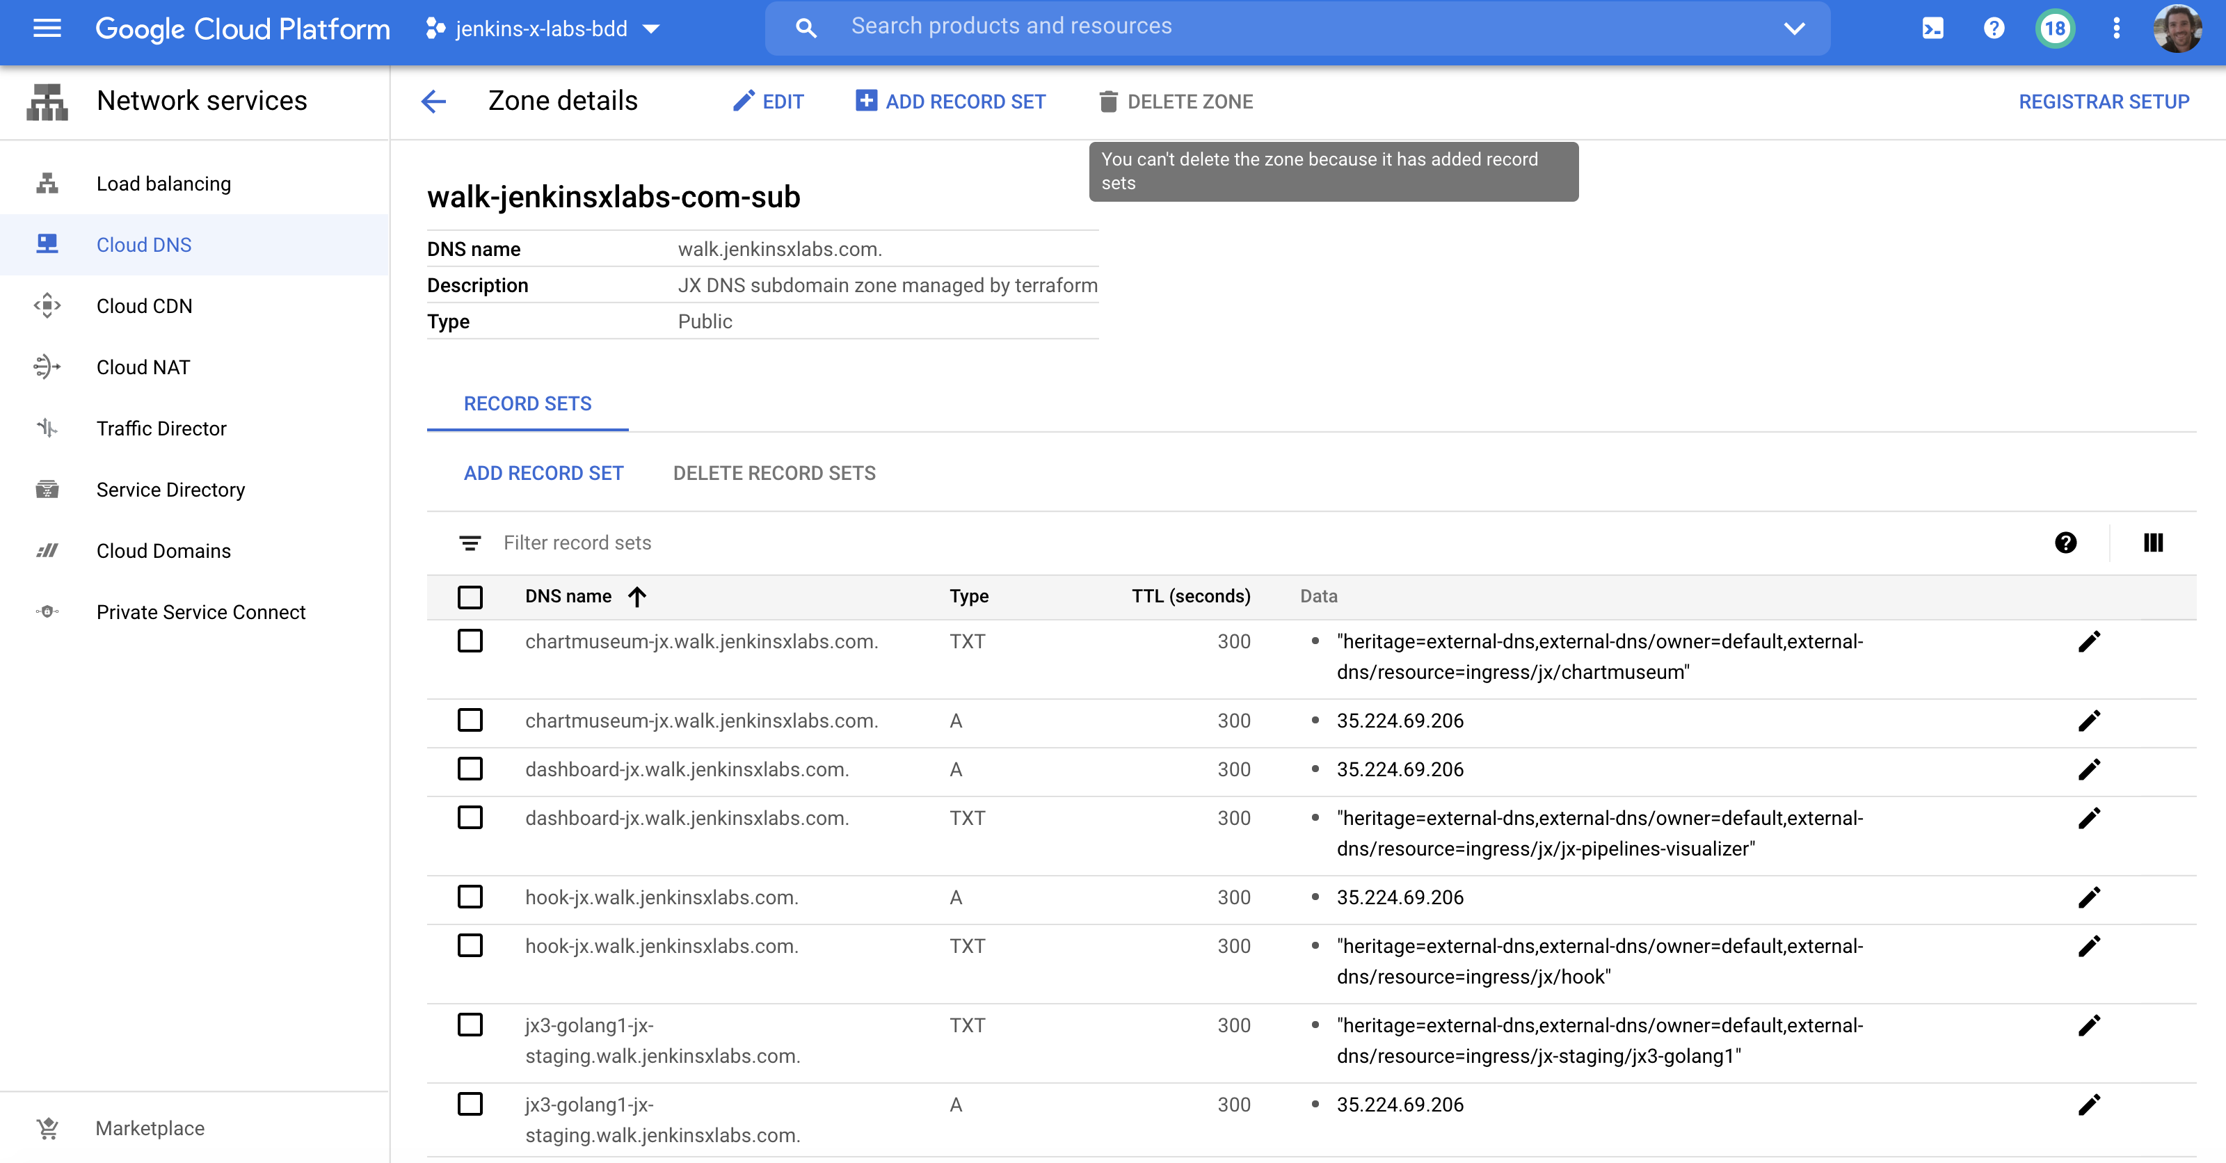Toggle the select-all record sets checkbox
The image size is (2226, 1163).
[x=470, y=597]
